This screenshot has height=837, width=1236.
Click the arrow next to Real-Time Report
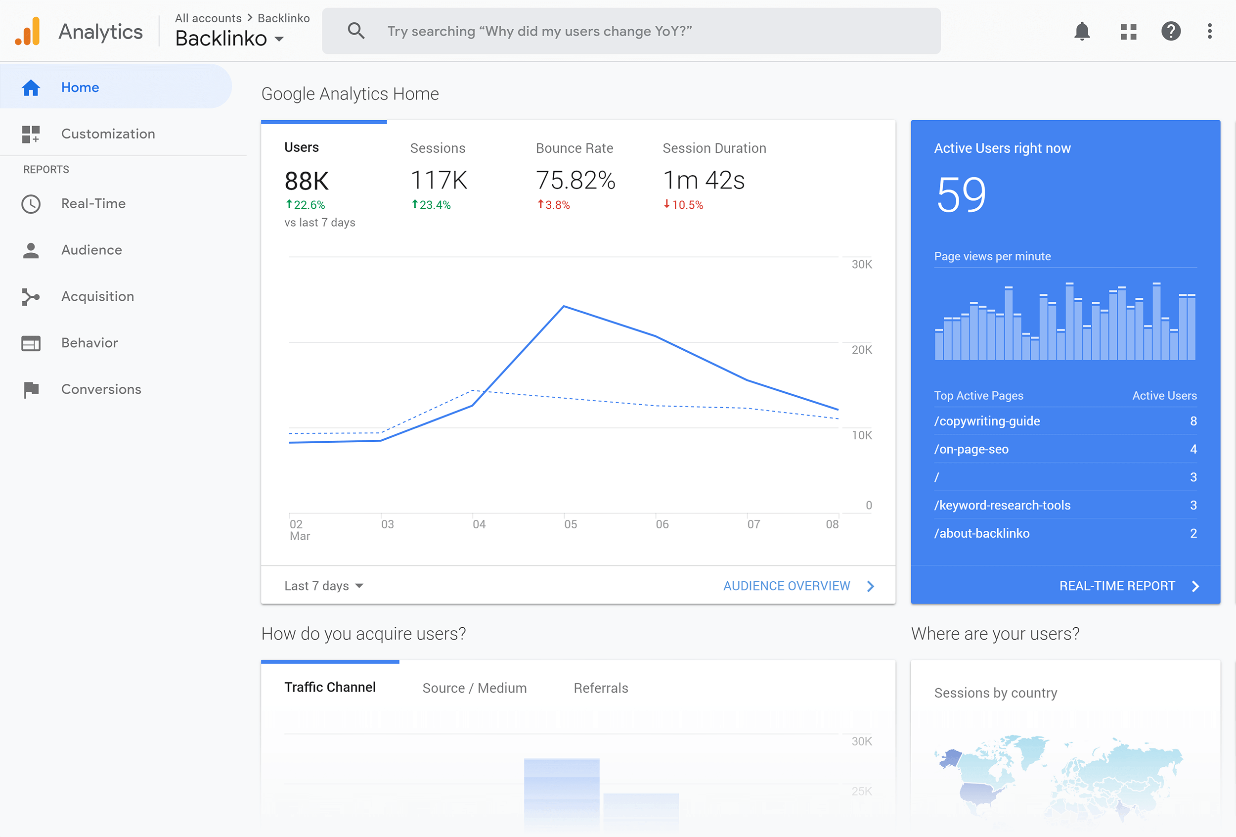1195,586
